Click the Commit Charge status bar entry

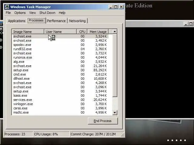click(x=95, y=134)
